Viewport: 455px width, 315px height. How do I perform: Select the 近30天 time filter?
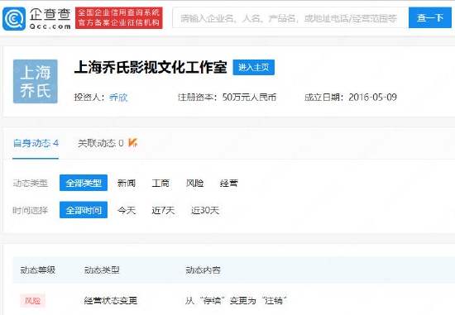(x=205, y=210)
